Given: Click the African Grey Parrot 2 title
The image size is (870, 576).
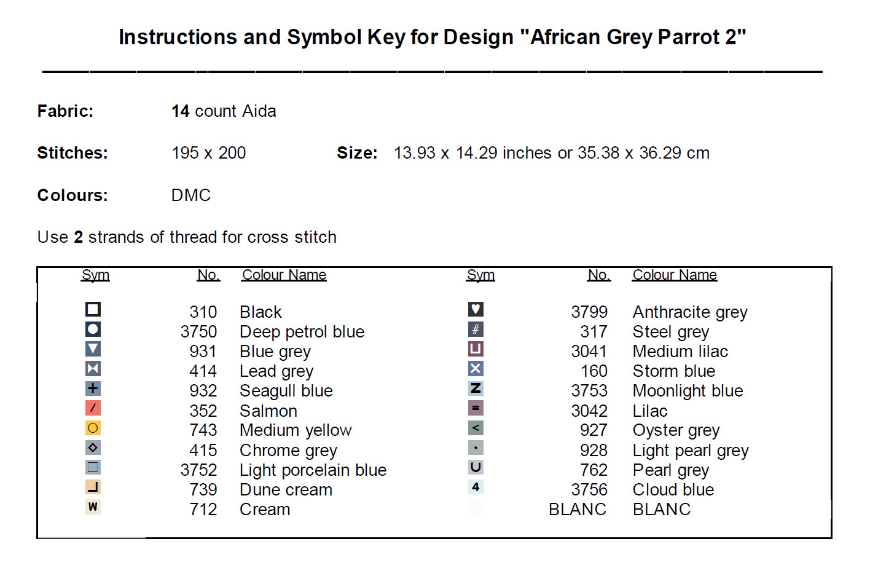Looking at the screenshot, I should click(432, 37).
